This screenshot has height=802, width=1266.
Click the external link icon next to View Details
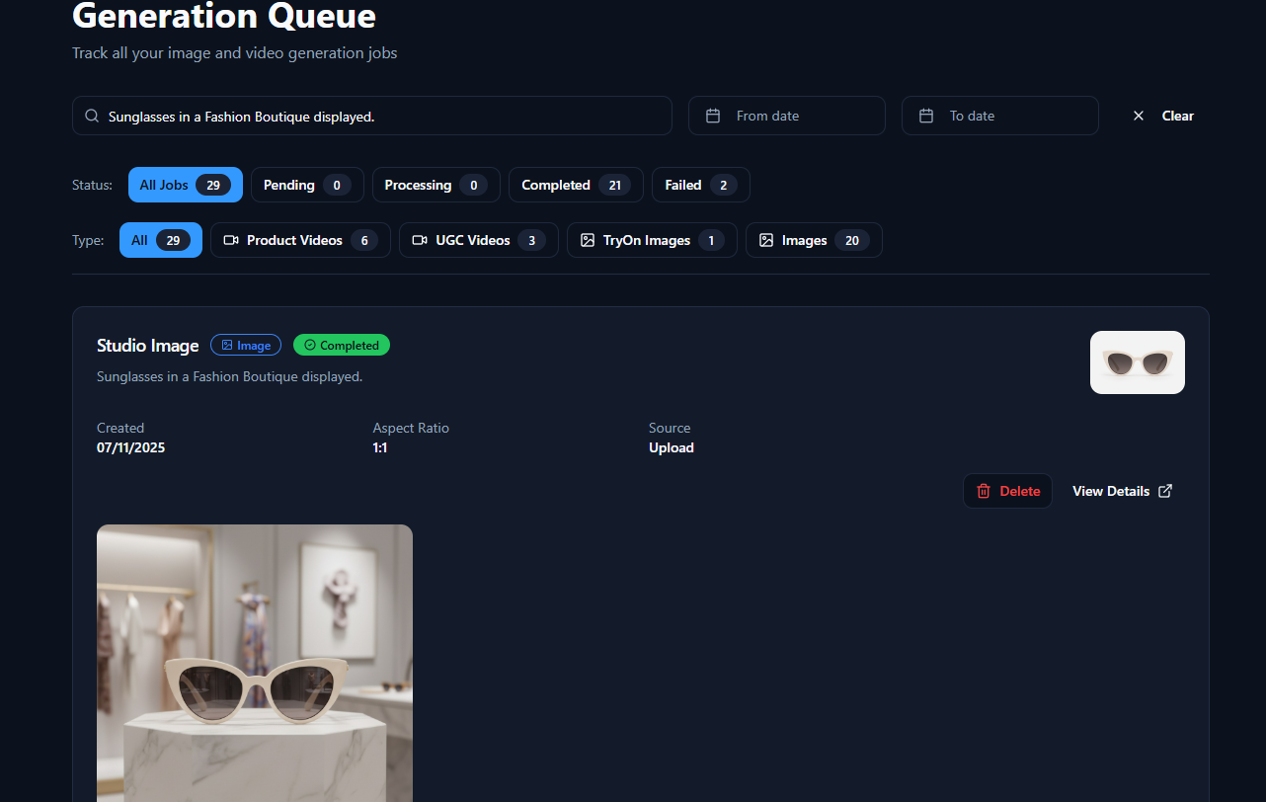tap(1165, 490)
